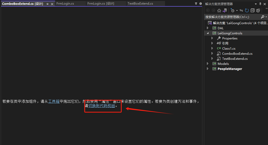Image resolution: width=268 pixels, height=145 pixels.
Task: Sync Solution Explorer with active document
Action: (x=241, y=10)
